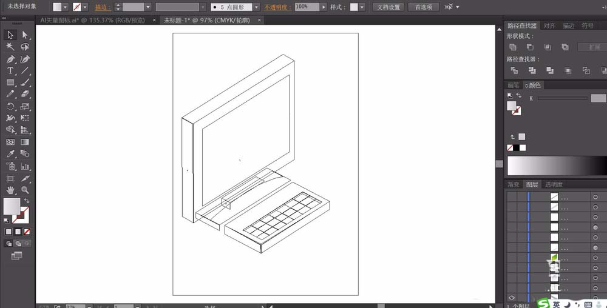This screenshot has height=308, width=607.
Task: Click the 不透明度 link in control bar
Action: click(x=278, y=7)
